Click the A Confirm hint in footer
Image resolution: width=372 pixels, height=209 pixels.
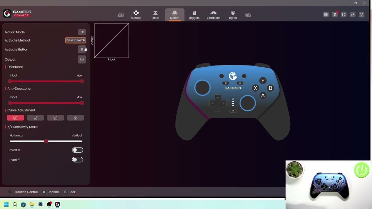(x=51, y=192)
